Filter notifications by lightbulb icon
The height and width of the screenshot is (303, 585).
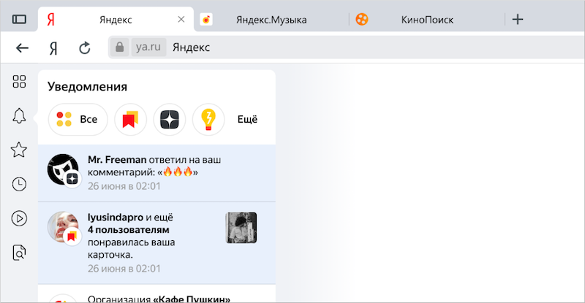208,119
